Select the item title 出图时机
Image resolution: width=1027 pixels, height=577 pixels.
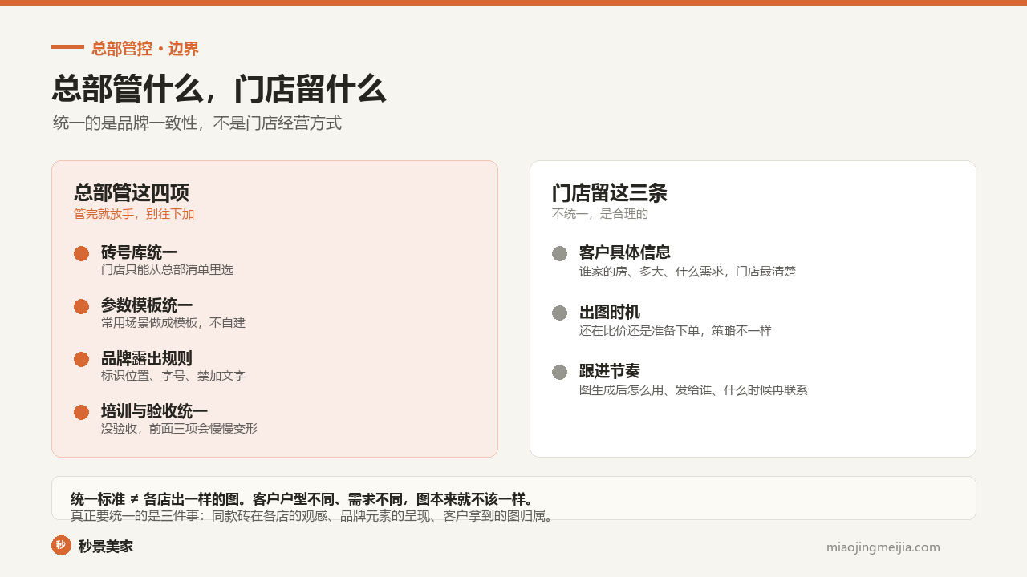(610, 312)
